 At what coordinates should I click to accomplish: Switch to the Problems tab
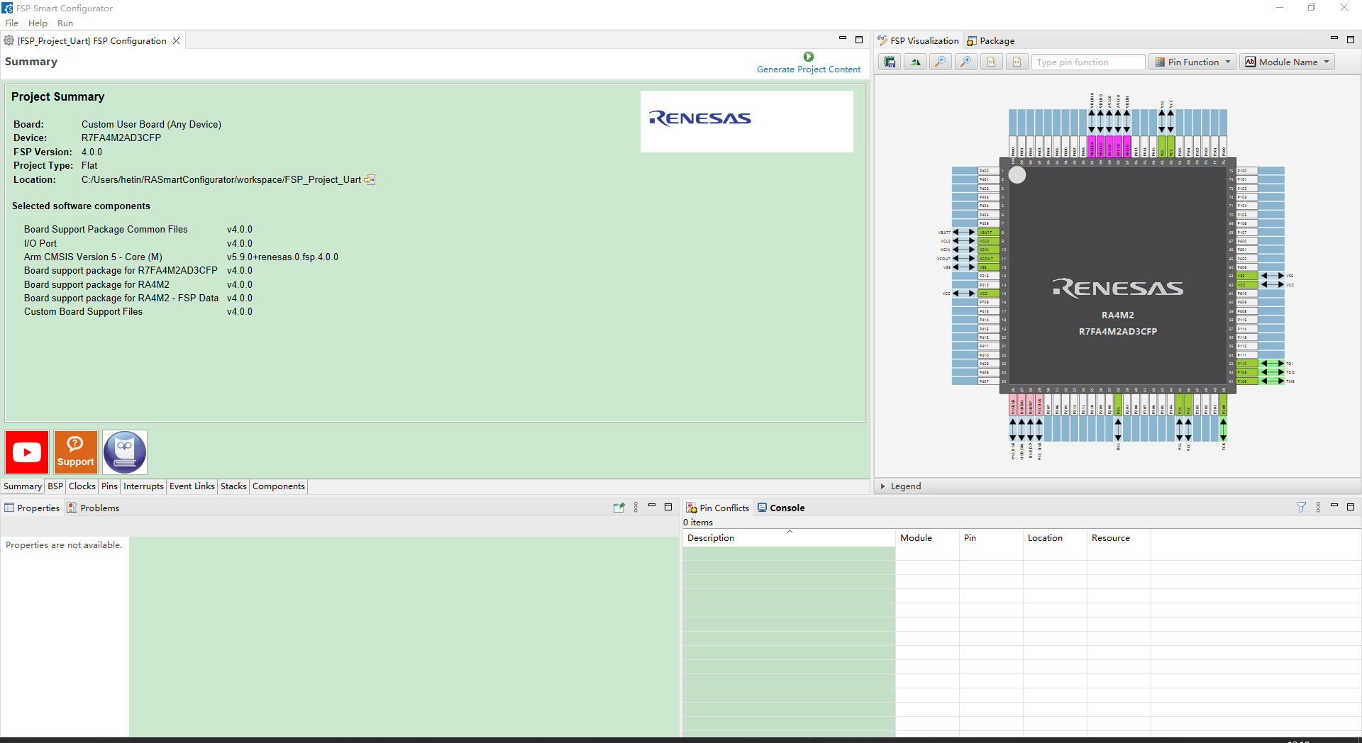93,508
